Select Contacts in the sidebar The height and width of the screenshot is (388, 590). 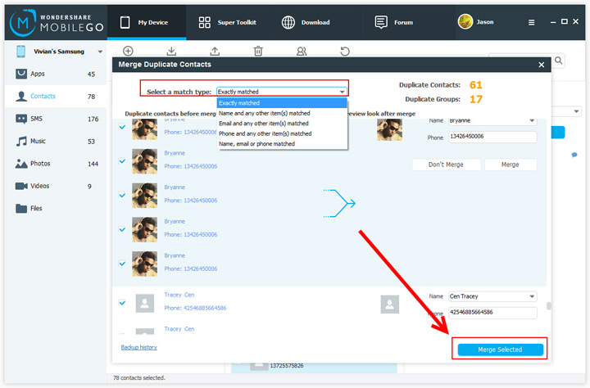coord(56,97)
